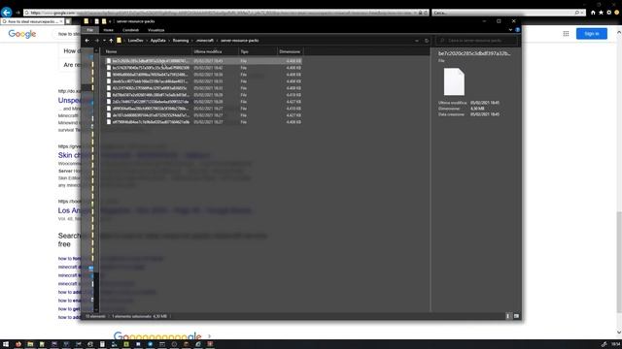The image size is (622, 349).
Task: Go up one folder level in Explorer
Action: pyautogui.click(x=111, y=41)
